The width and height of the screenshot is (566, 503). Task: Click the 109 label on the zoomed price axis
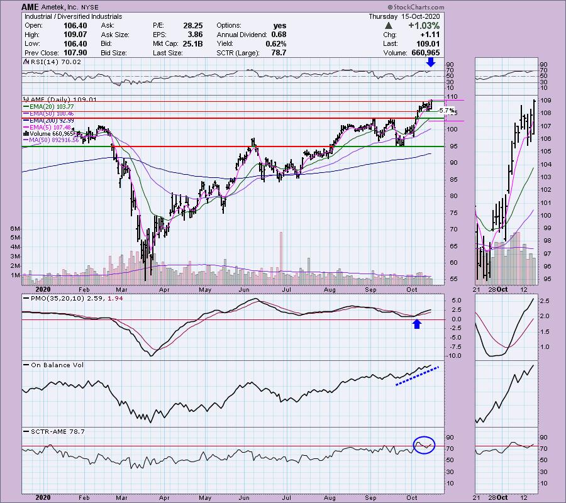[x=547, y=101]
